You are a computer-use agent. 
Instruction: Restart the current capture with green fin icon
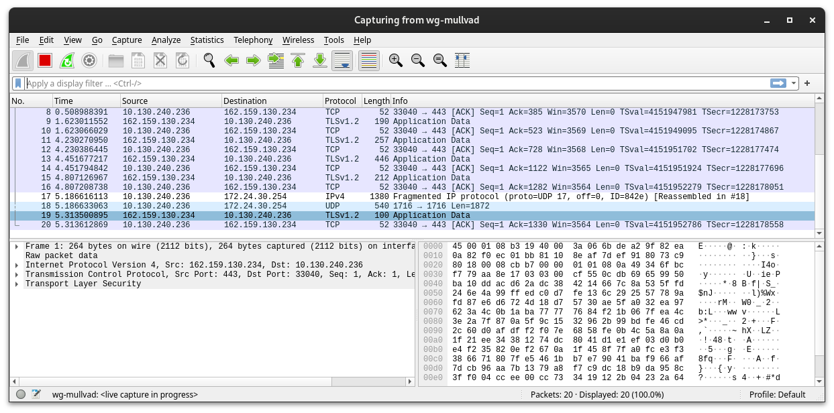coord(67,61)
